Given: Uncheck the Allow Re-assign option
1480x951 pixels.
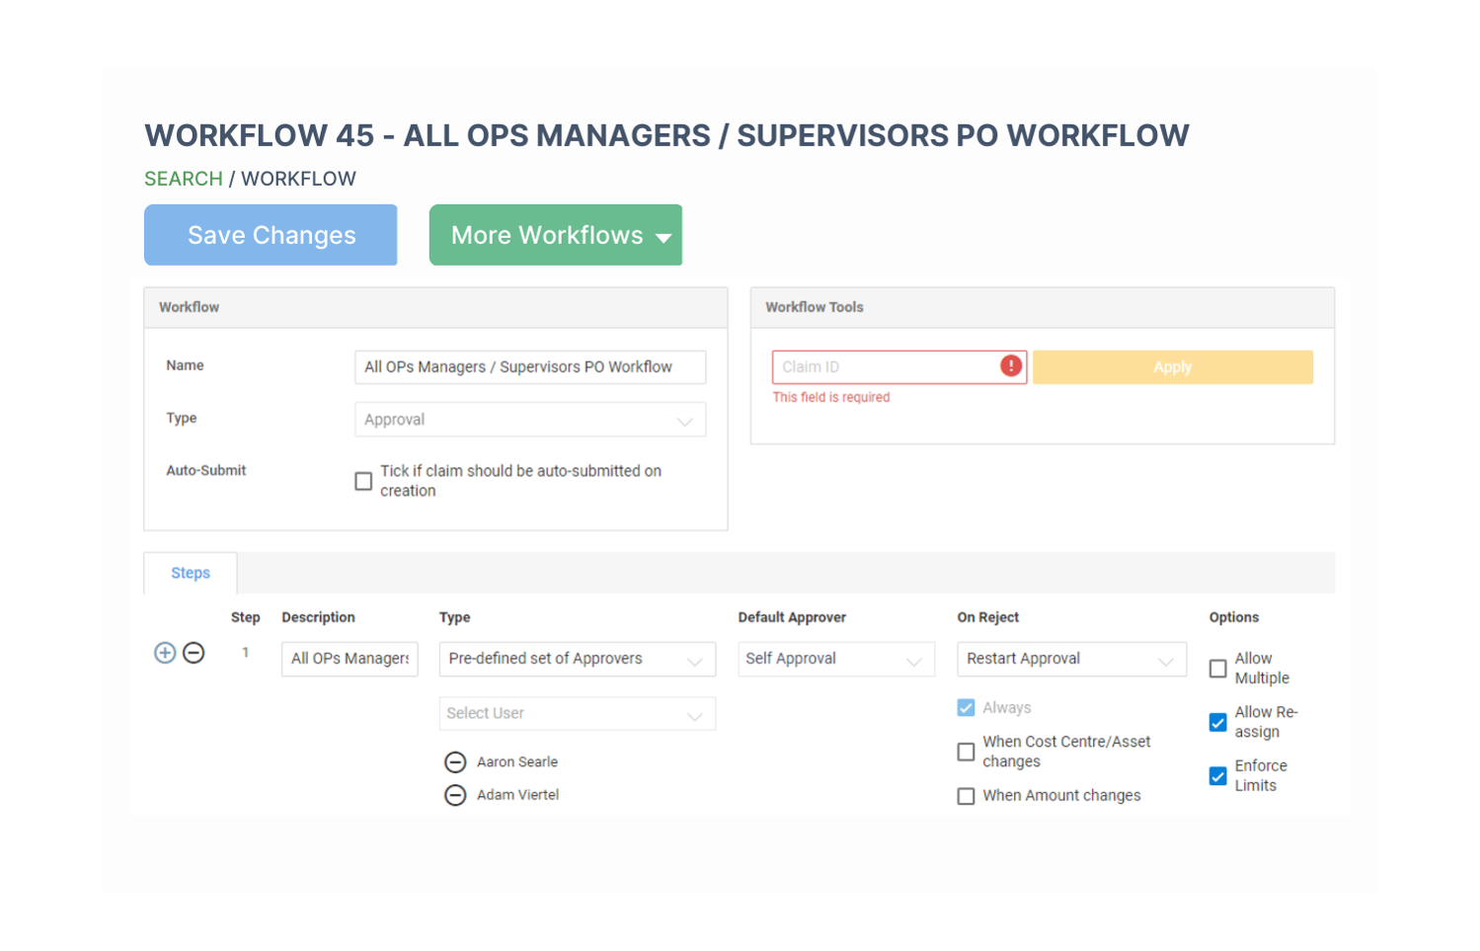Looking at the screenshot, I should click(1218, 722).
